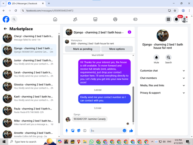This screenshot has width=193, height=145.
Task: Toggle the purple conversation information icon
Action: (129, 32)
